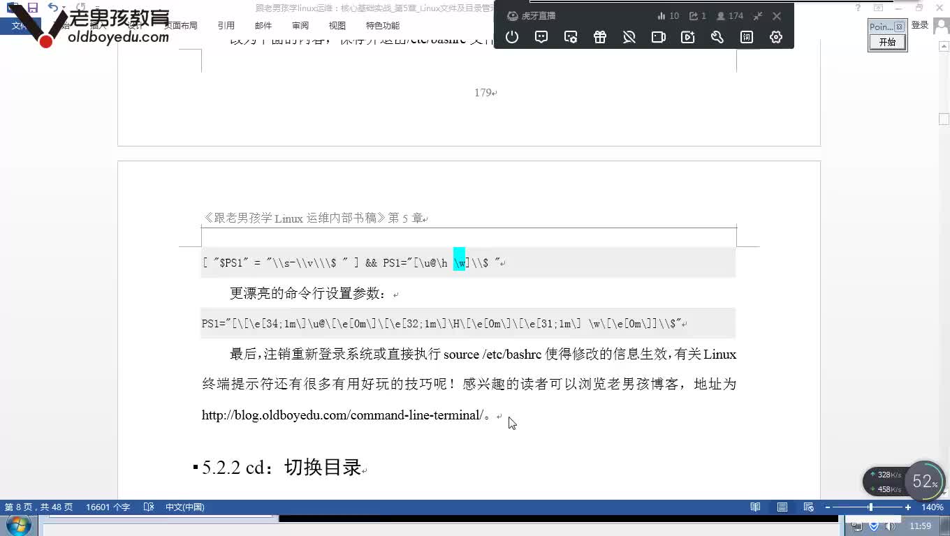Image resolution: width=950 pixels, height=536 pixels.
Task: Switch to Print Layout view
Action: tap(782, 507)
